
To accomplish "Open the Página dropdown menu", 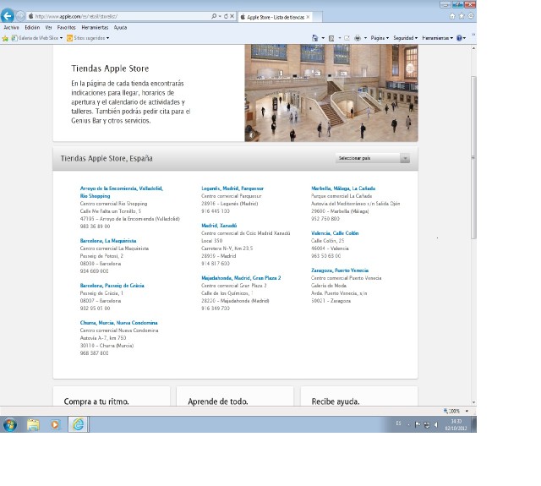I will tap(380, 38).
